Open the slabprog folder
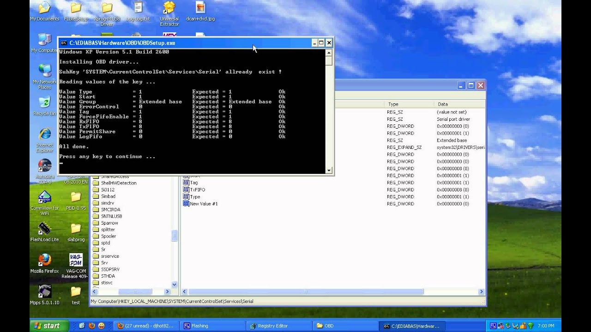 (x=76, y=232)
